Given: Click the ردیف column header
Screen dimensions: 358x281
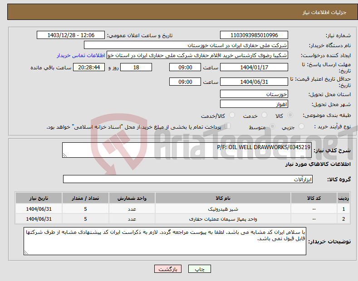Looking at the screenshot, I should click(343, 198).
